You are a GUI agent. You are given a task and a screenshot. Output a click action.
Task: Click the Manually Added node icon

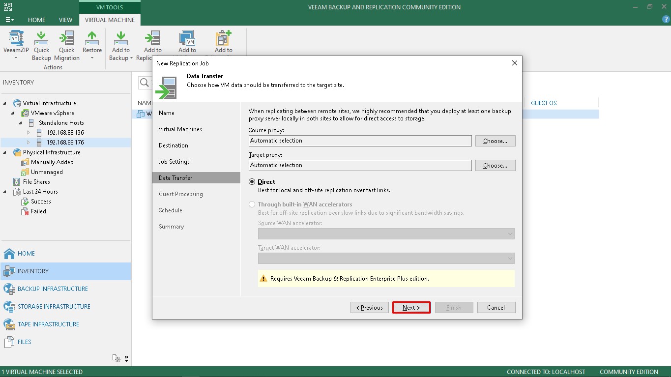coord(25,162)
